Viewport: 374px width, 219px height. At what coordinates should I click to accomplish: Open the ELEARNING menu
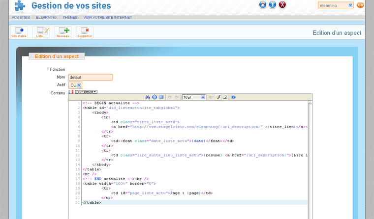[46, 17]
